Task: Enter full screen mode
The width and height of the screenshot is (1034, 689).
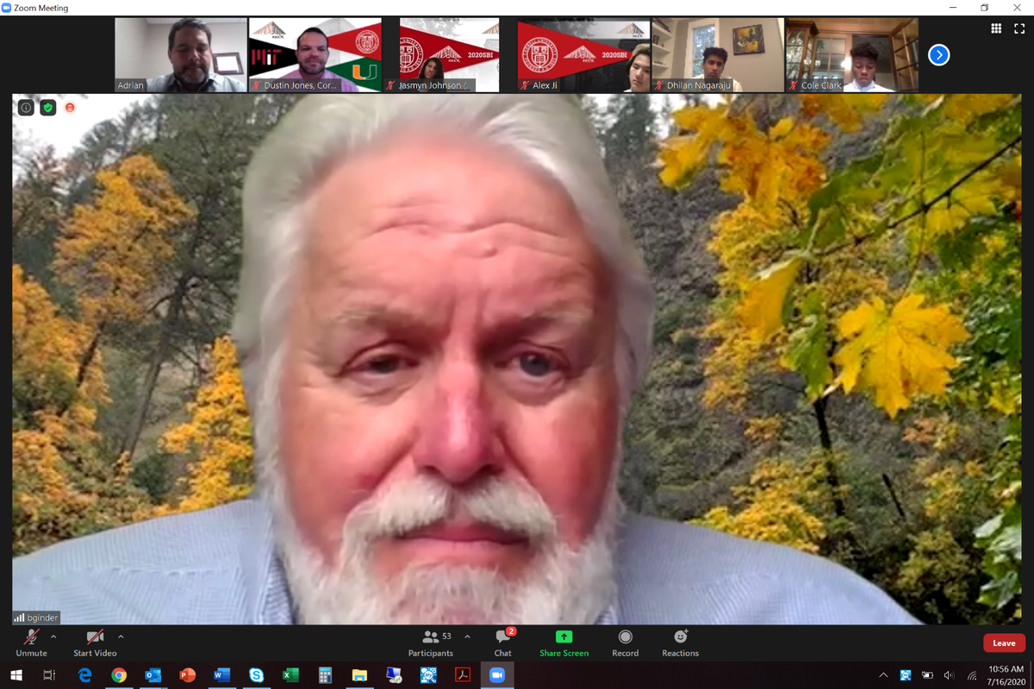Action: (1019, 28)
